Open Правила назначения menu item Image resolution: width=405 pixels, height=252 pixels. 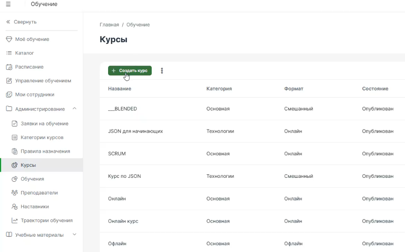point(45,151)
